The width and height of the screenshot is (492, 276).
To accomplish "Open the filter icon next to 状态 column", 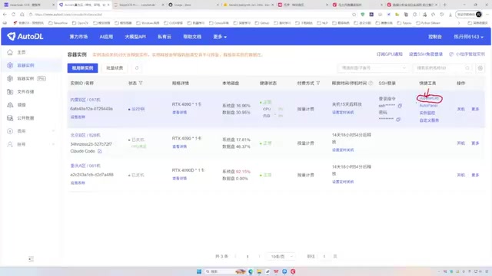I will click(141, 83).
